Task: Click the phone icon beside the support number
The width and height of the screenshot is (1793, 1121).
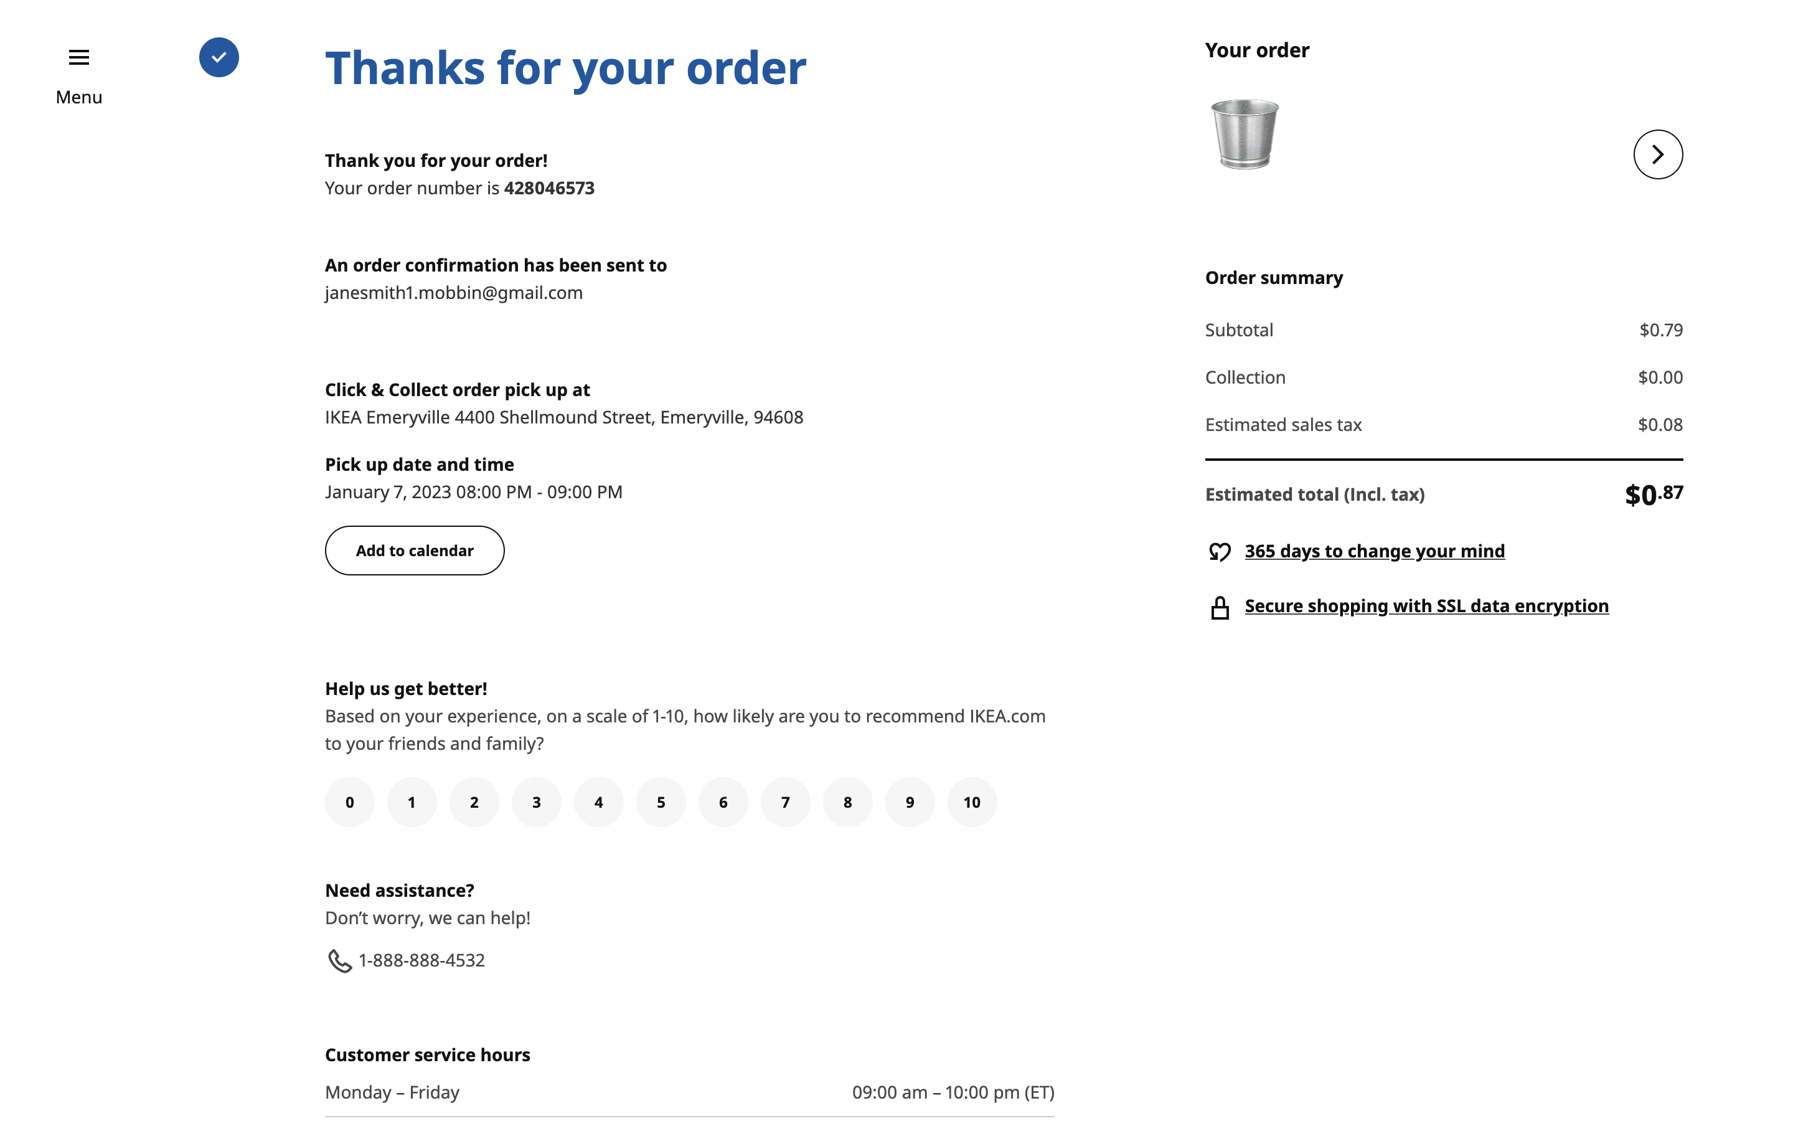Action: [x=339, y=961]
